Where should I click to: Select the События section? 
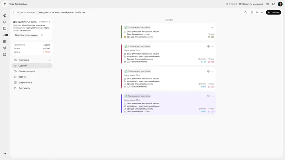(32, 65)
